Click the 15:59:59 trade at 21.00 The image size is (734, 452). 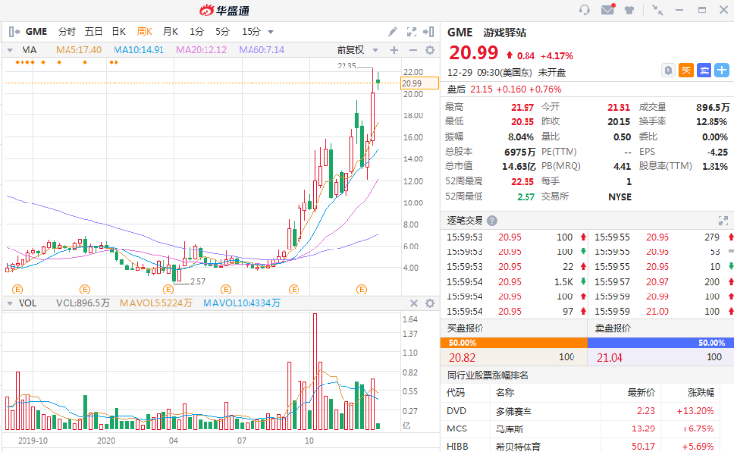[661, 312]
